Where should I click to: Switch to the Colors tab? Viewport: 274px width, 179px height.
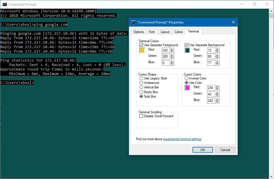[x=178, y=32]
